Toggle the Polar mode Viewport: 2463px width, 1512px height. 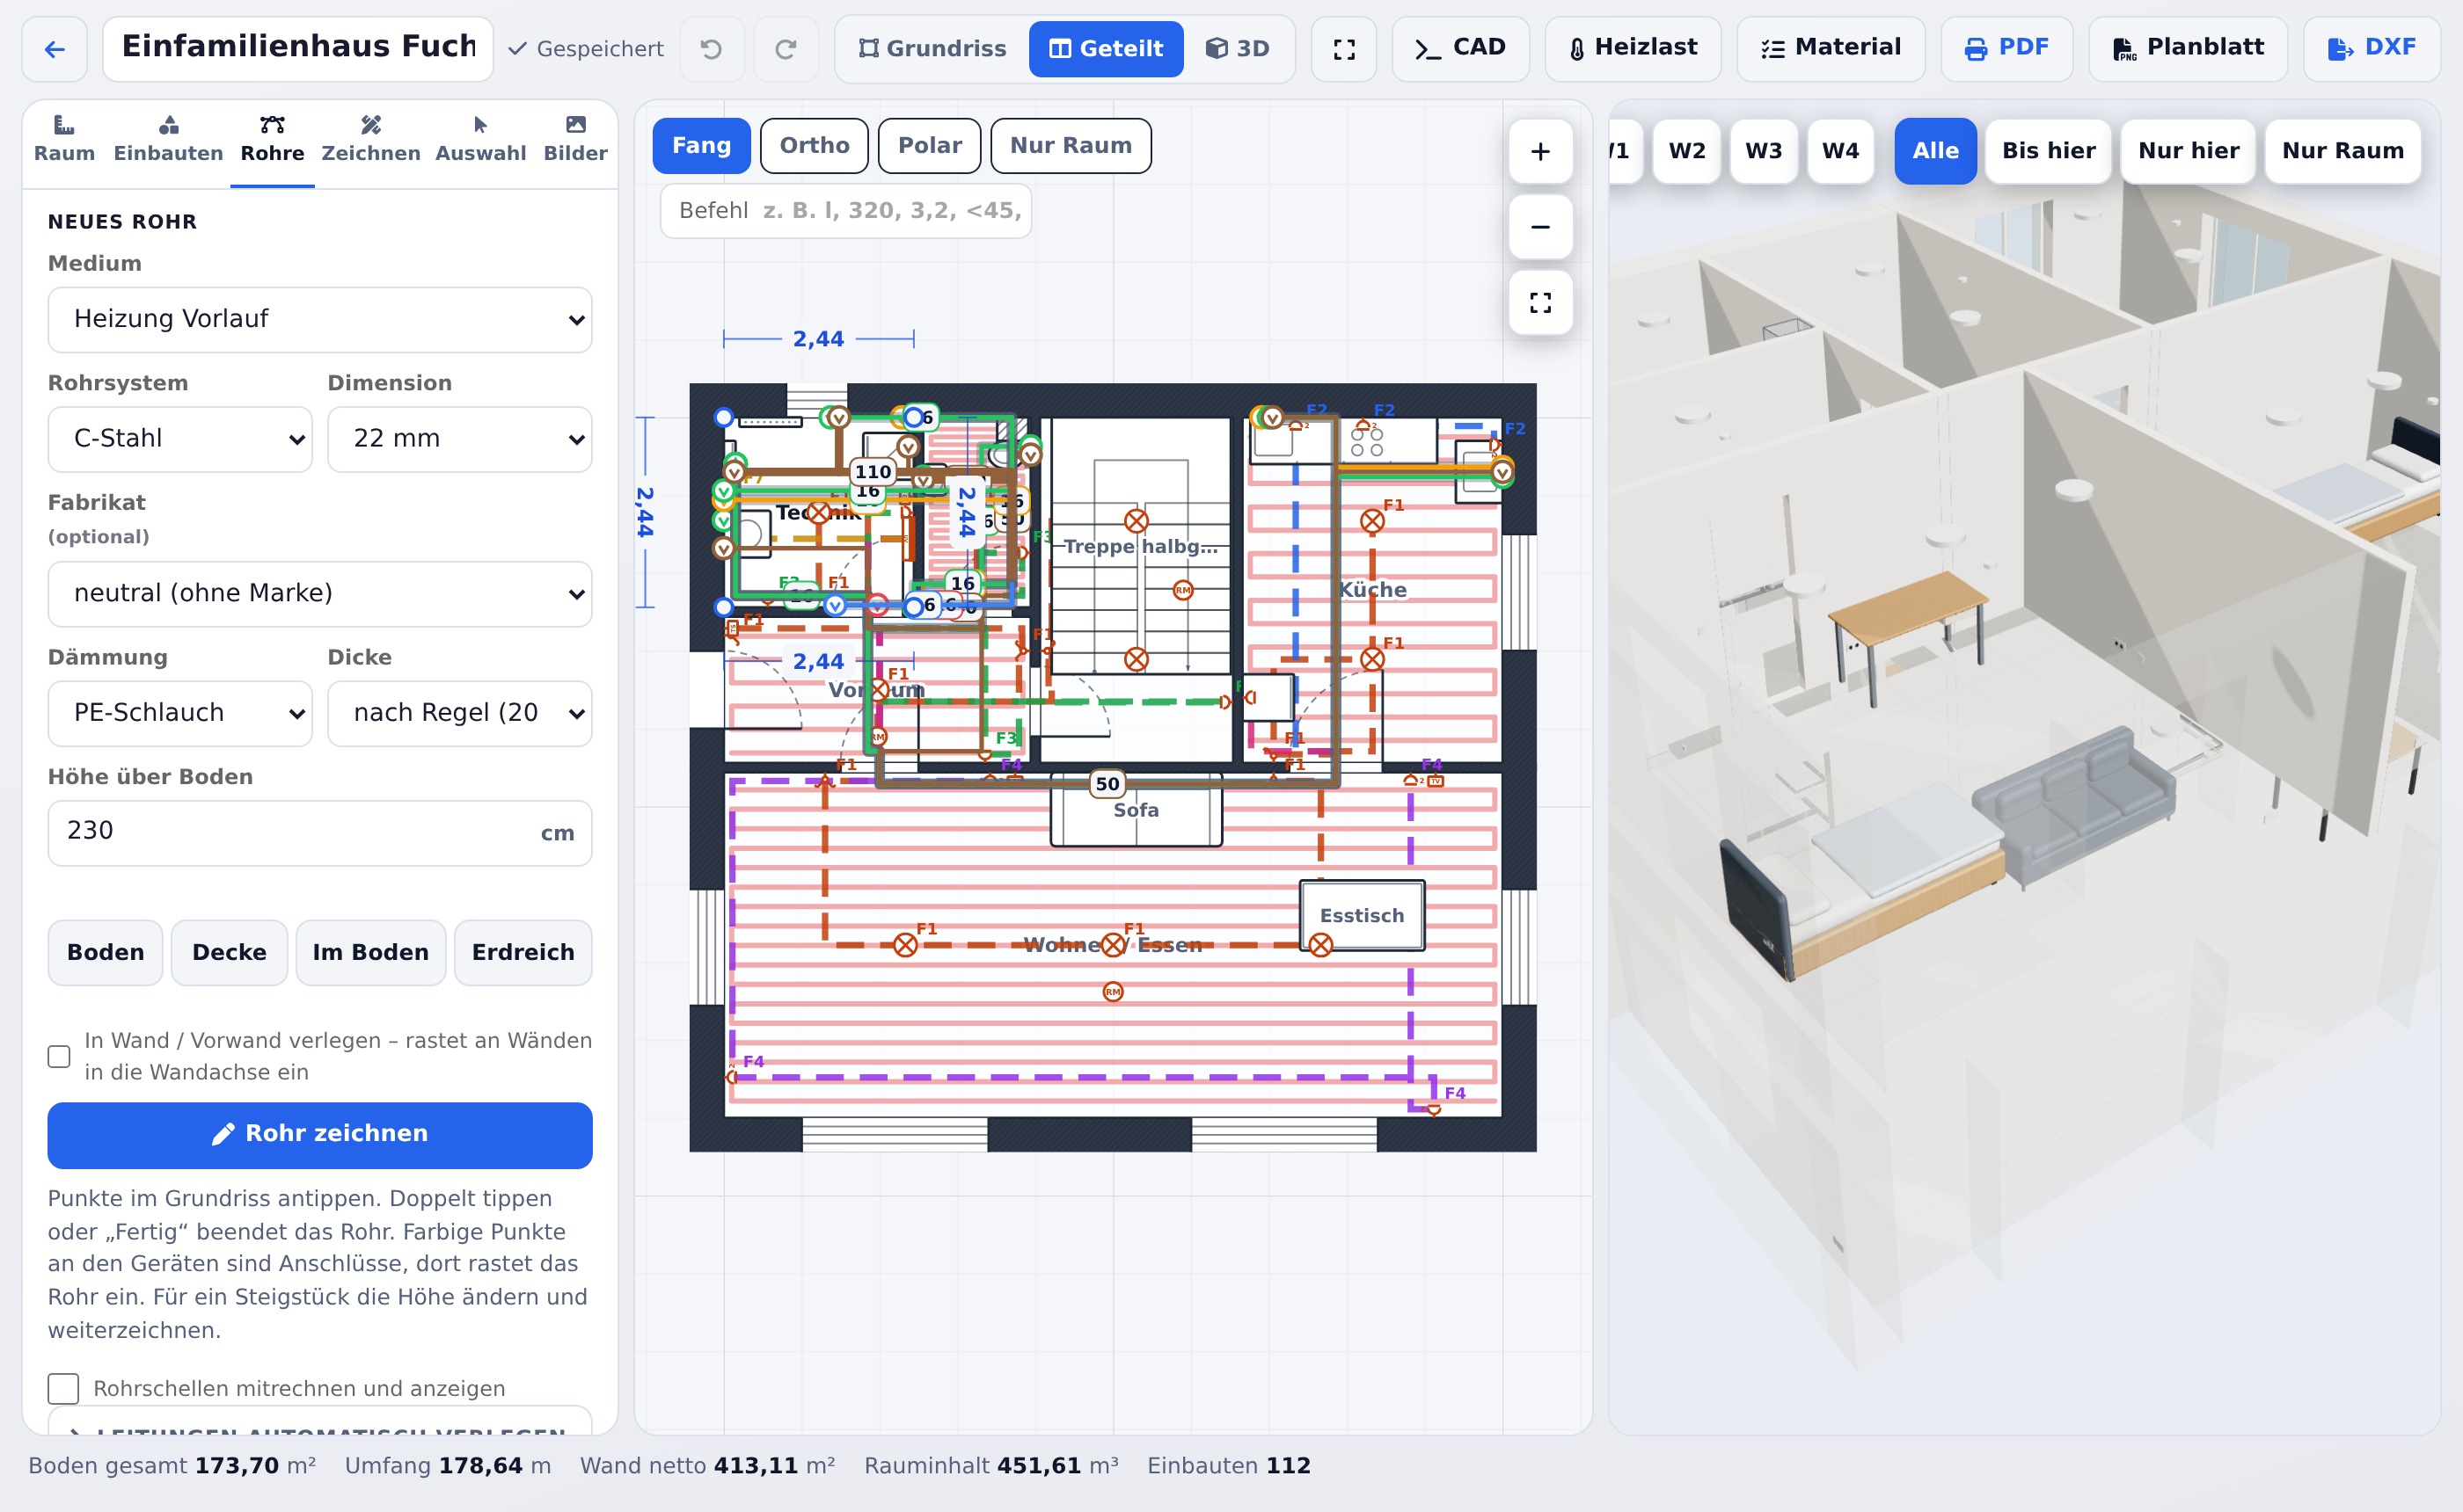tap(930, 146)
